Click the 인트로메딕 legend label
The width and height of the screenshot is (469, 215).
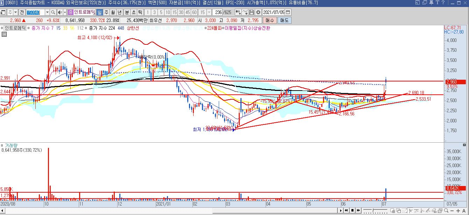(x=15, y=28)
